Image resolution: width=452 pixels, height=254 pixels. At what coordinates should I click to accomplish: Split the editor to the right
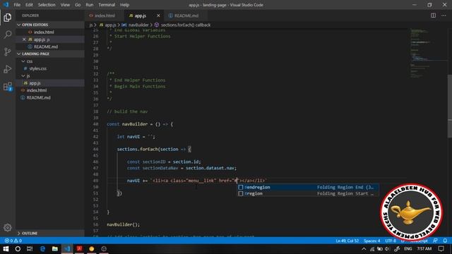433,16
